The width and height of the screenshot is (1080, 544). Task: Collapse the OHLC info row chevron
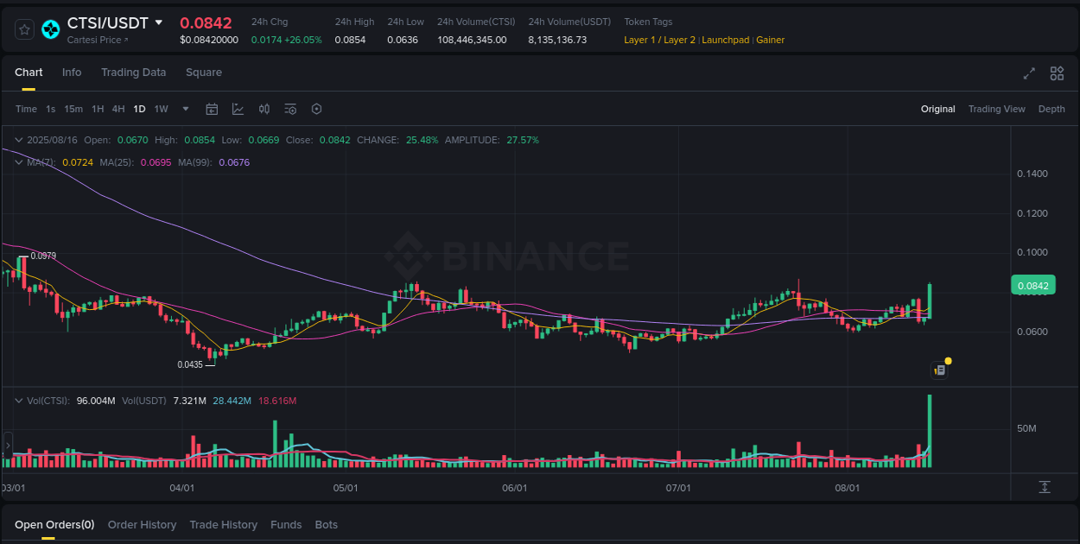click(x=17, y=139)
